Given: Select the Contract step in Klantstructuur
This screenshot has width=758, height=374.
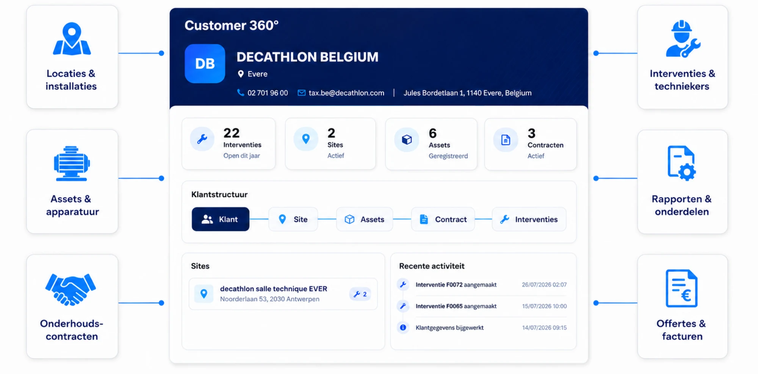Looking at the screenshot, I should coord(443,219).
